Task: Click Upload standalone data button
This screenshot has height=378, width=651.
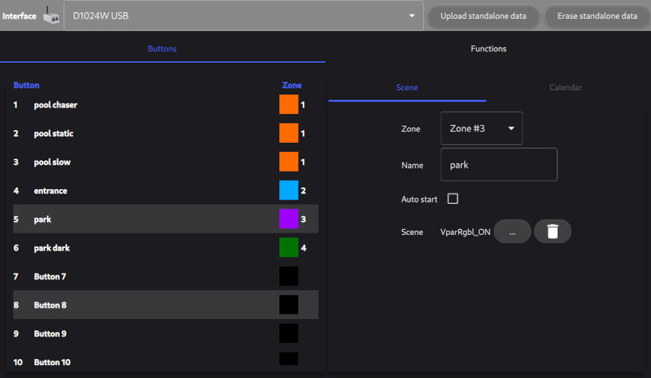Action: (483, 16)
